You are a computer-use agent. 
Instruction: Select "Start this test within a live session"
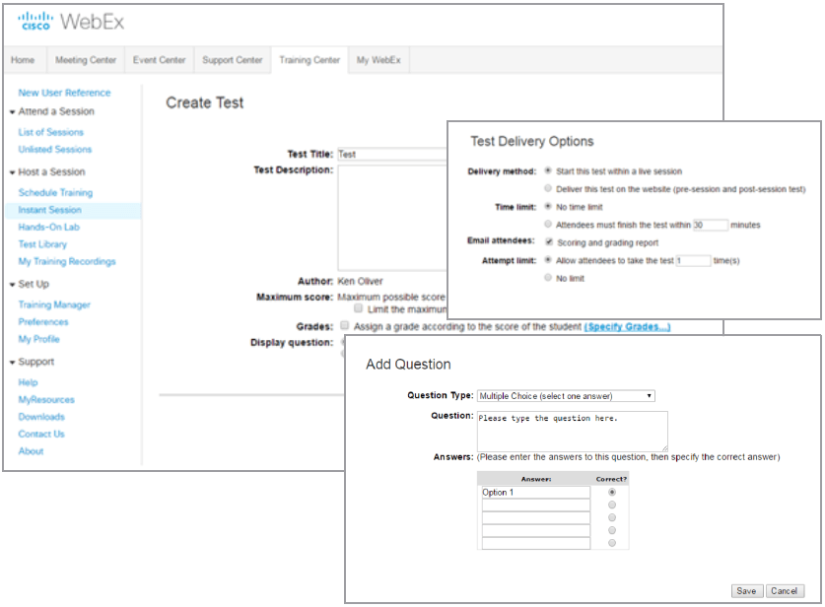[549, 169]
